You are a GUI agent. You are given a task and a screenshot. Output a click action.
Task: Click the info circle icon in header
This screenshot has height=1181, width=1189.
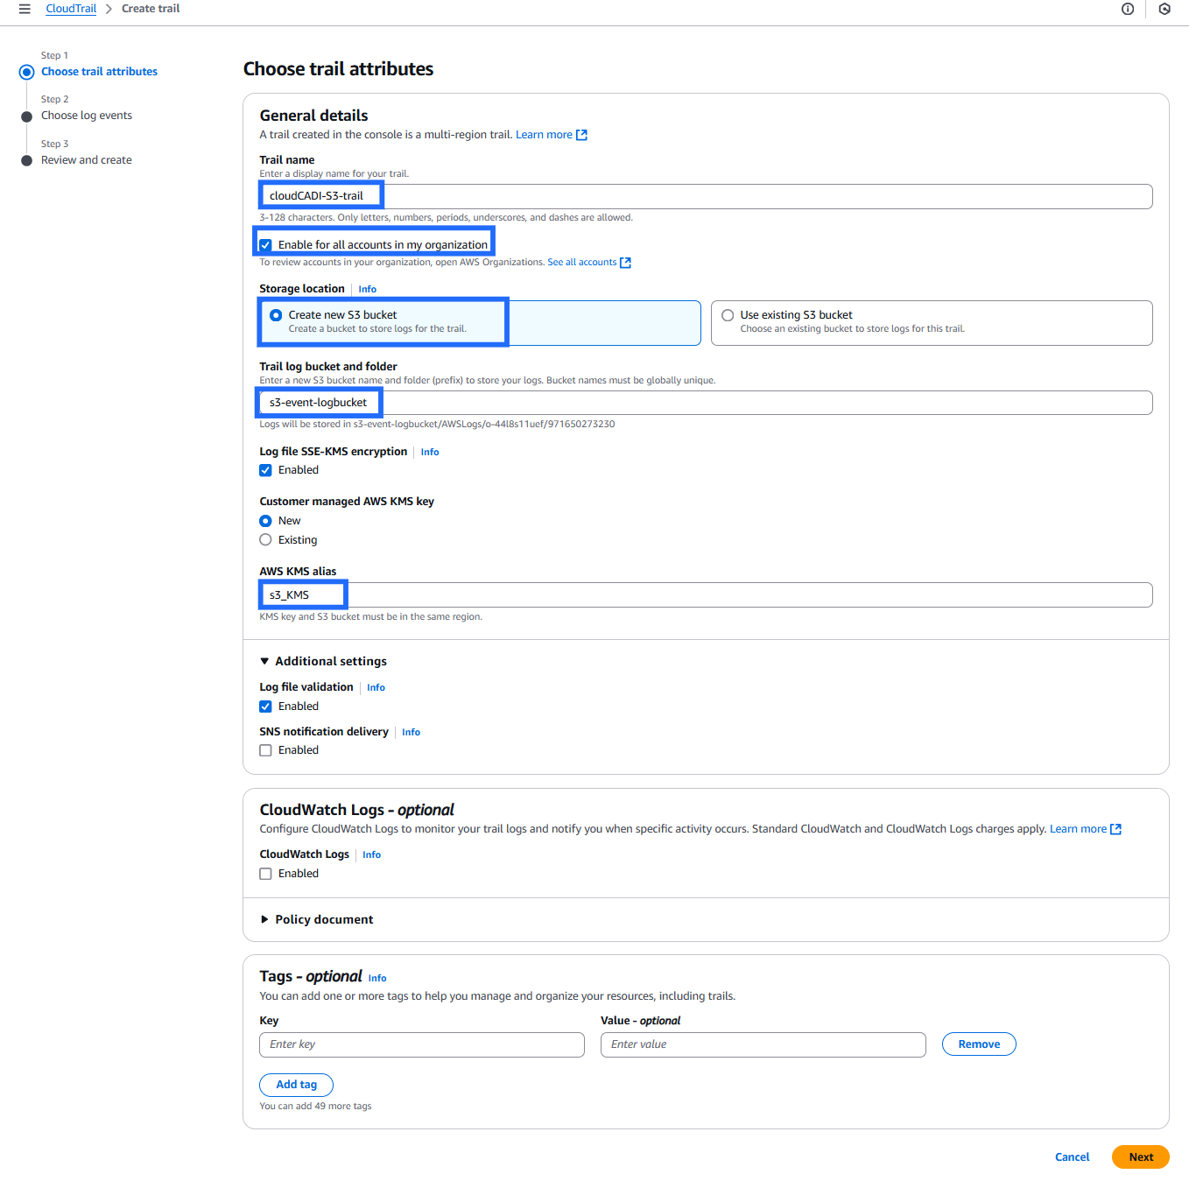click(x=1128, y=9)
